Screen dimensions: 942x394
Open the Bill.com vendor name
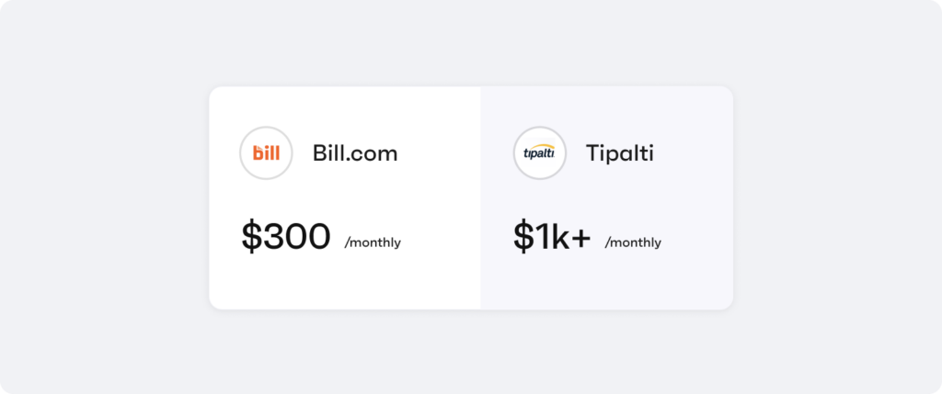coord(355,153)
